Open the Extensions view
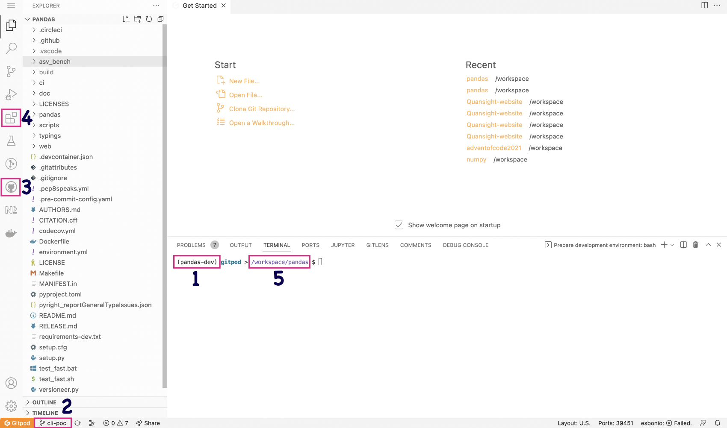The height and width of the screenshot is (428, 727). [x=11, y=117]
